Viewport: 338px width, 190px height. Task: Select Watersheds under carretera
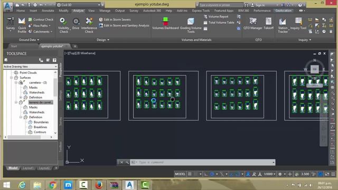point(36,92)
